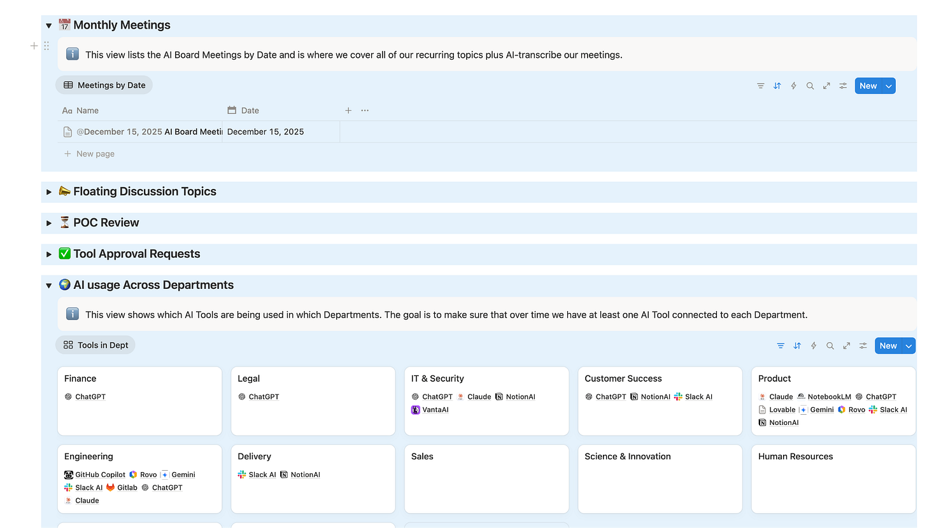Click NotionAI tool in the Delivery card

[x=300, y=475]
